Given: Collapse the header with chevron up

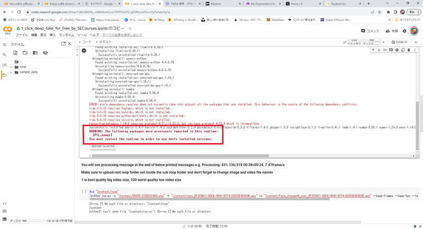Looking at the screenshot, I should pyautogui.click(x=416, y=42).
